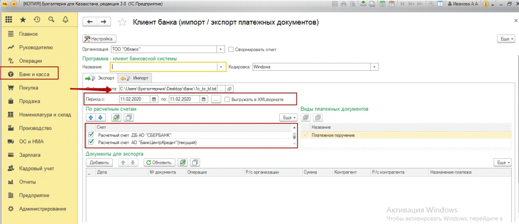This screenshot has height=224, width=519.
Task: Click the Обновить button
Action: pos(159,162)
